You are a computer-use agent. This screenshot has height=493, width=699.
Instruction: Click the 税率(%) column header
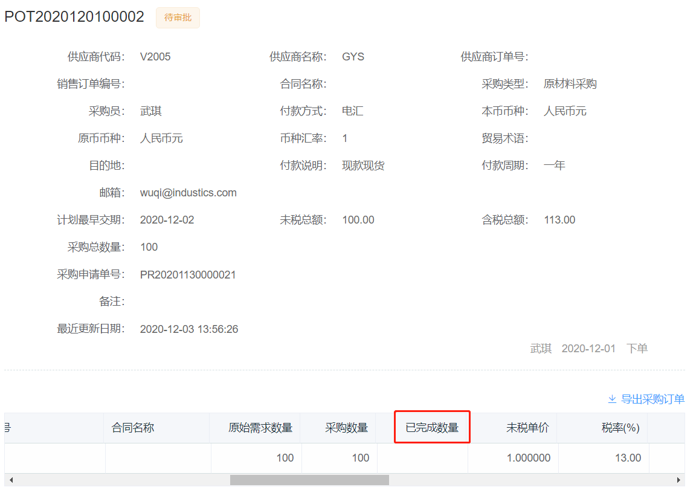point(620,428)
